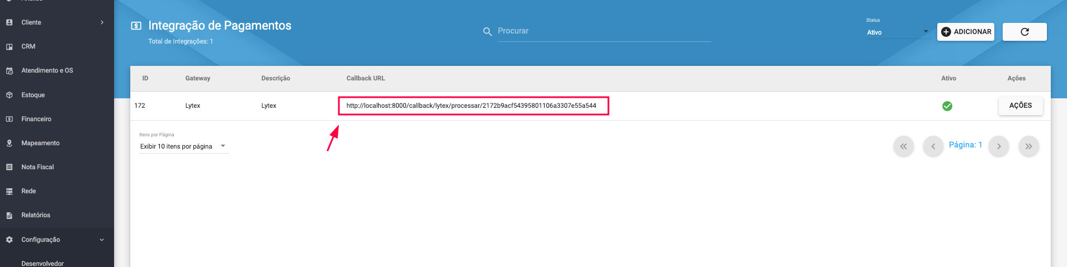Open the Status Ativo dropdown
The width and height of the screenshot is (1067, 267).
(x=898, y=32)
